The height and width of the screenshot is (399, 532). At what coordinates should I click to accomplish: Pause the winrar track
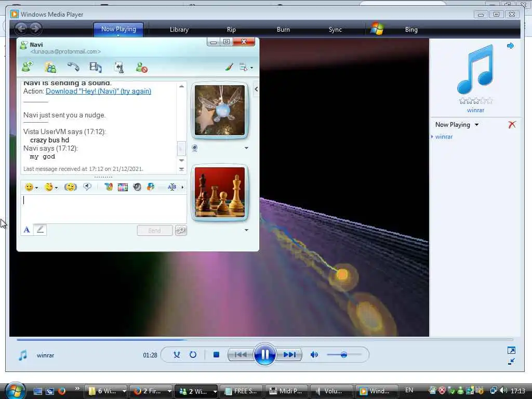click(x=264, y=354)
